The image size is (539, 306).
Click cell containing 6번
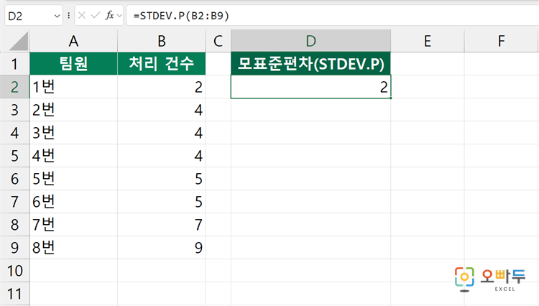pyautogui.click(x=73, y=202)
